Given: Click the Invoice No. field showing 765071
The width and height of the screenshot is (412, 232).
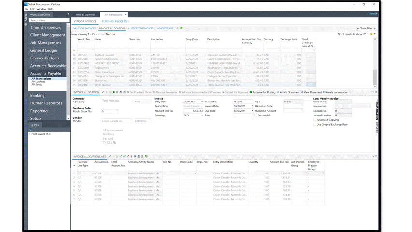Looking at the screenshot, I should pyautogui.click(x=242, y=101).
